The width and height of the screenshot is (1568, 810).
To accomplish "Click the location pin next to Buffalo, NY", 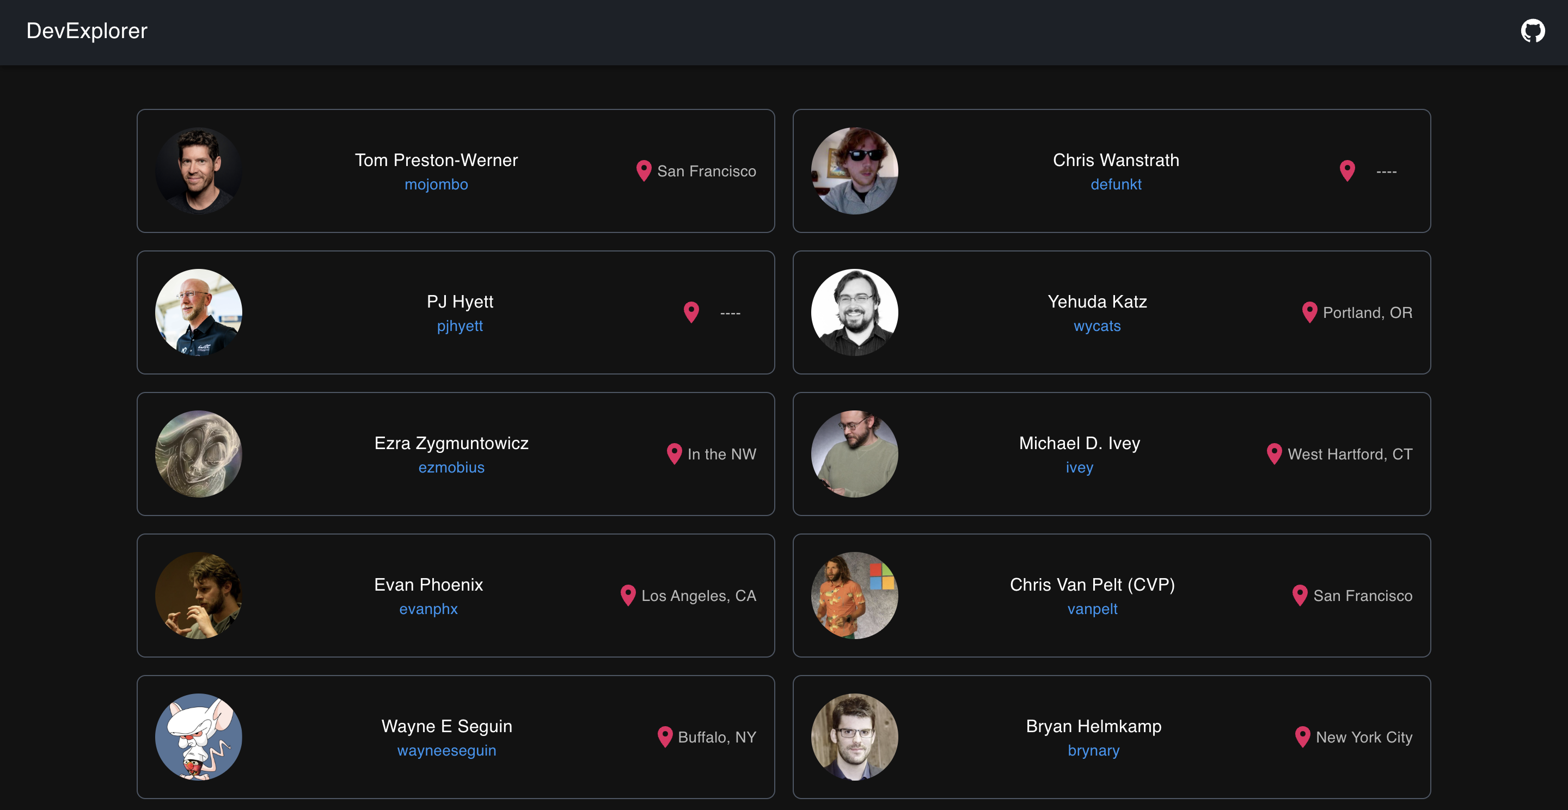I will 665,737.
